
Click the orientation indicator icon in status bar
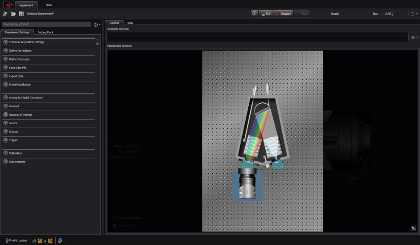point(60,241)
